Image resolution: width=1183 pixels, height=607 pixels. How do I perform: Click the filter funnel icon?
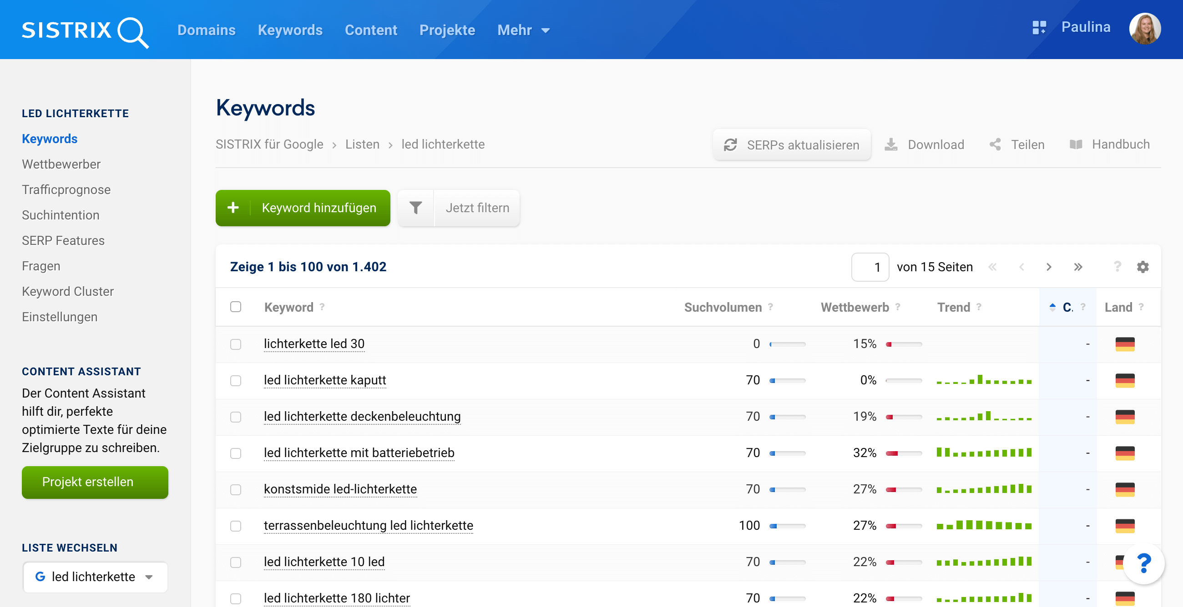[x=415, y=208]
